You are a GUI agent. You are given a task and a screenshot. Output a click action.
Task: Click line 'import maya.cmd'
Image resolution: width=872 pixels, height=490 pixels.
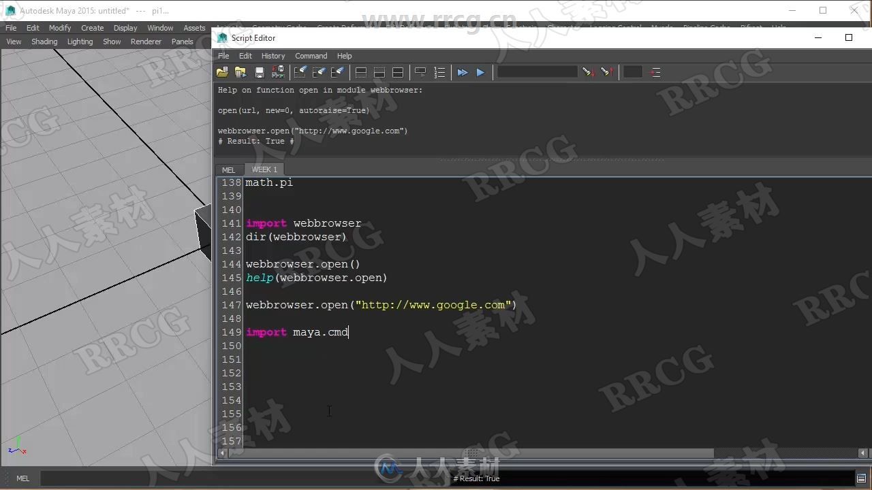[x=297, y=332]
